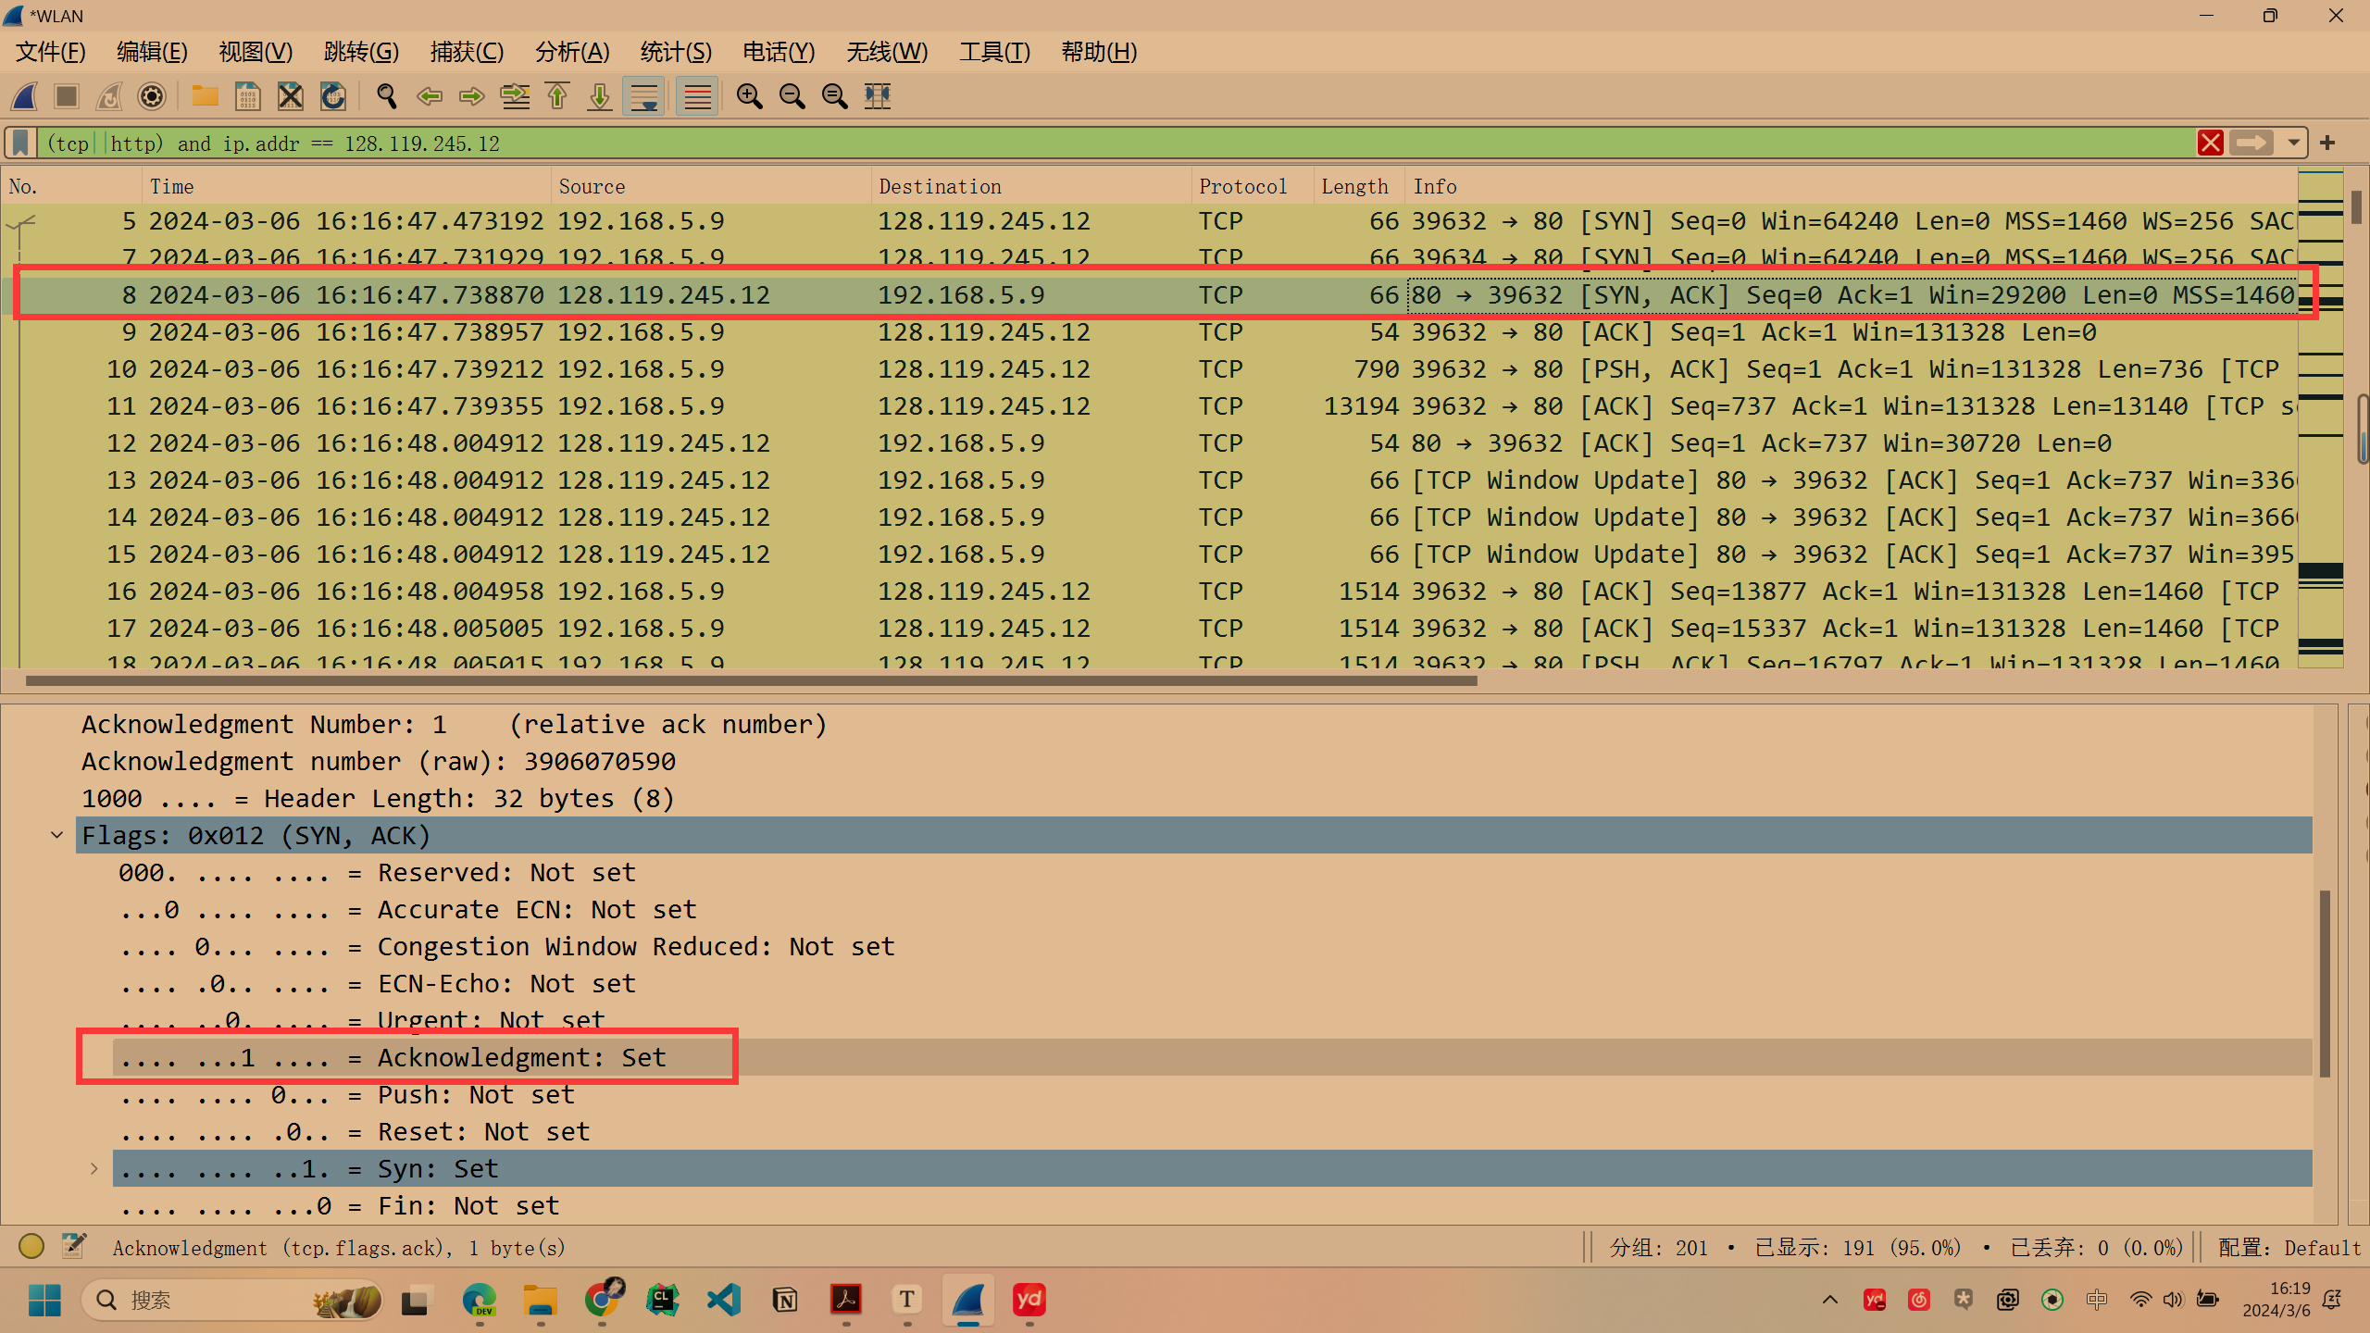Go to the last packet
This screenshot has height=1333, width=2370.
598,96
